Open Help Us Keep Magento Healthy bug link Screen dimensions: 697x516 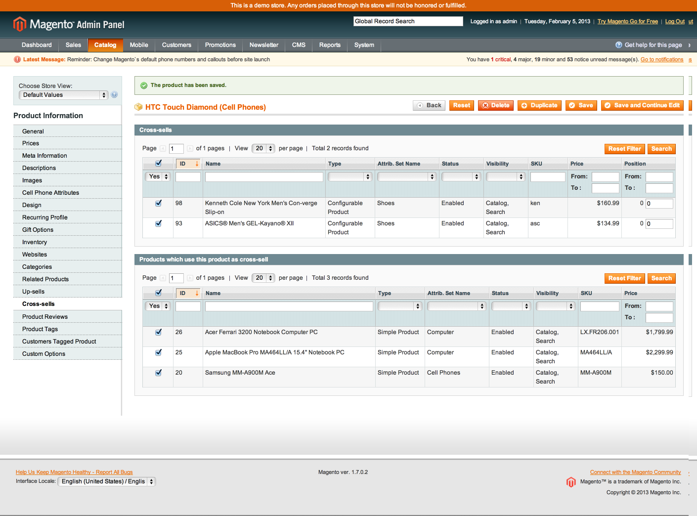point(74,472)
